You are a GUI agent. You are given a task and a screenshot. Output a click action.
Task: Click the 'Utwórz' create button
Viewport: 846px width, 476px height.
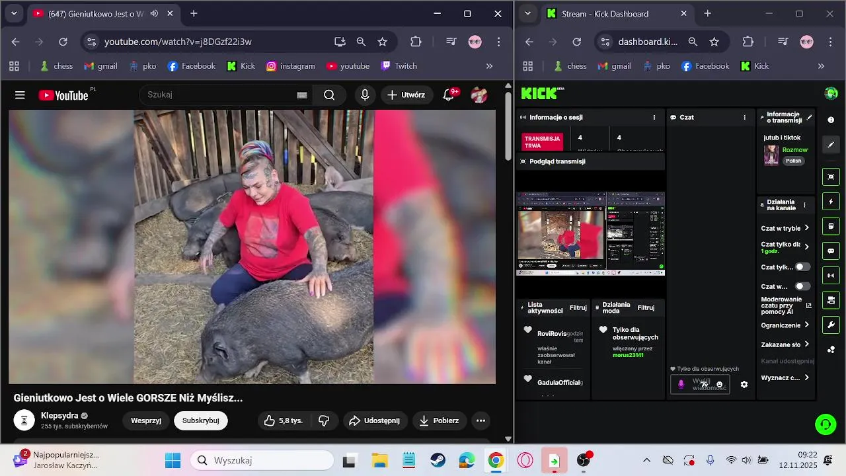[x=406, y=95]
